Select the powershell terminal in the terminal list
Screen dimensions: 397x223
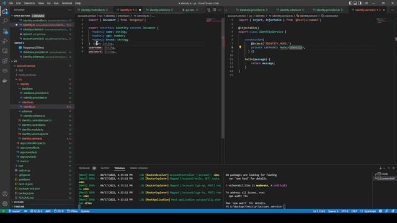385,178
